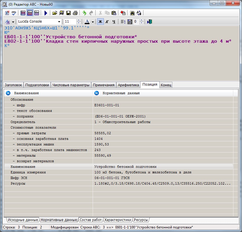
Task: Click the font size 11 field
Action: click(x=70, y=21)
